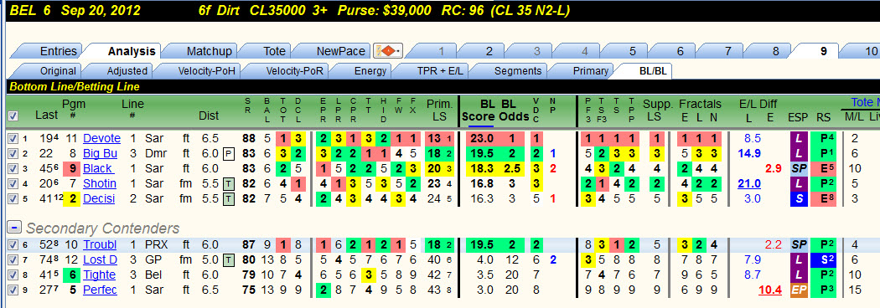Uncheck the Perfec row checkbox
The width and height of the screenshot is (880, 308).
coord(13,290)
